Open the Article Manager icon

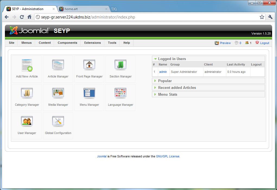coord(58,65)
